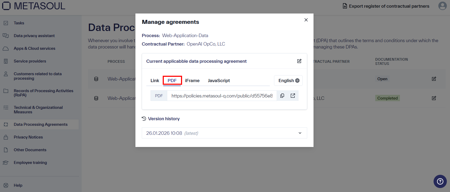
Task: Open the PDF link in a new tab
Action: pyautogui.click(x=293, y=96)
